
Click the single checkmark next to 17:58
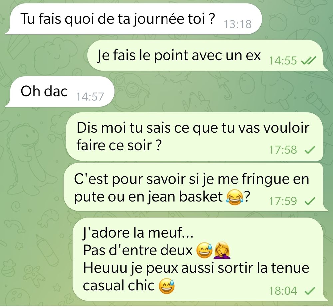pyautogui.click(x=310, y=150)
